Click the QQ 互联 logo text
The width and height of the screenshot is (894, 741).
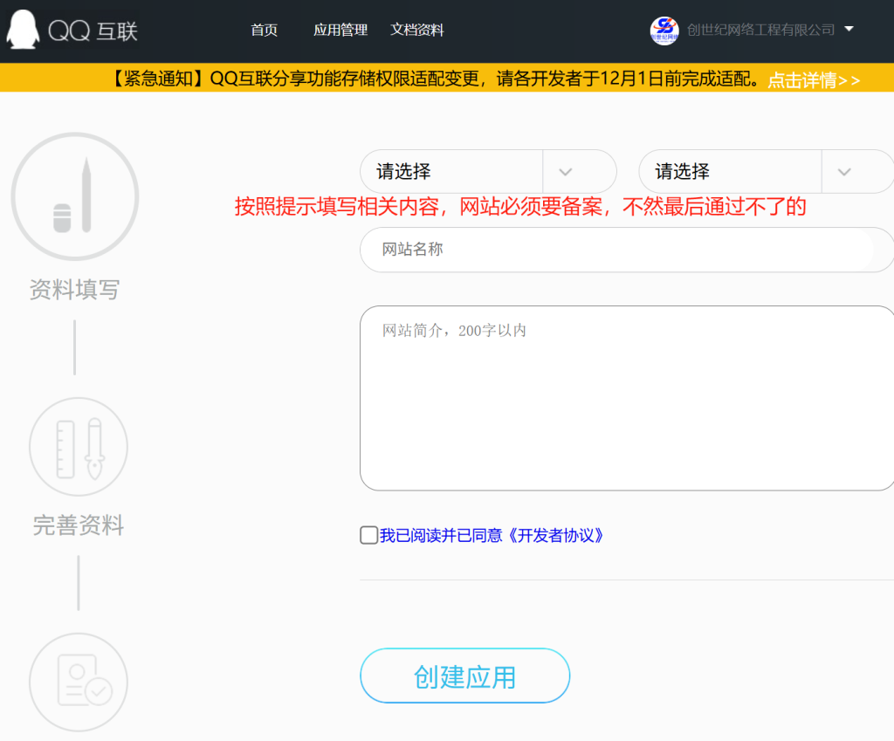93,31
